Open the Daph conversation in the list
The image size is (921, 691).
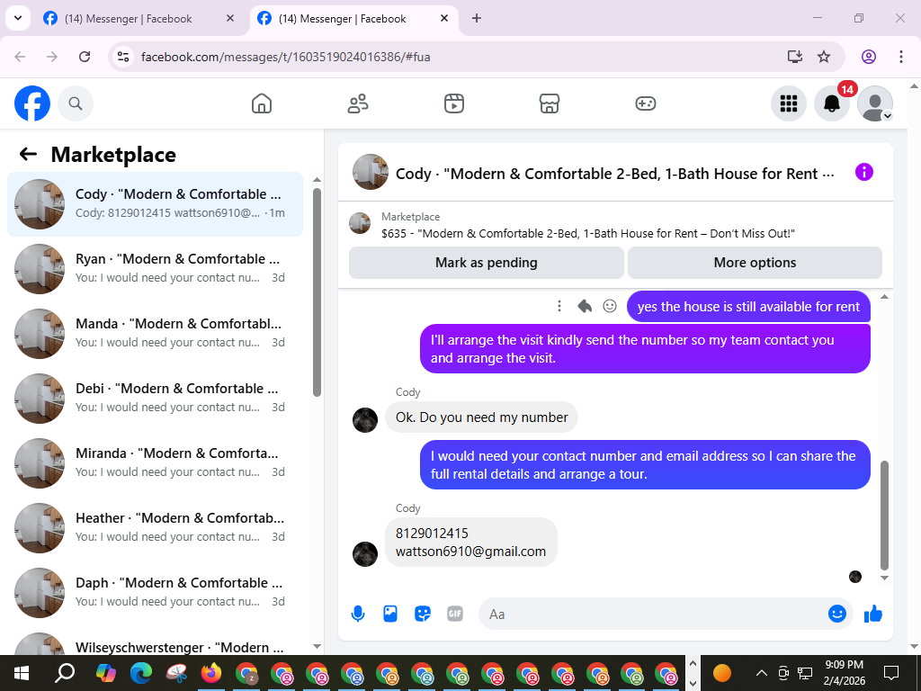[155, 592]
